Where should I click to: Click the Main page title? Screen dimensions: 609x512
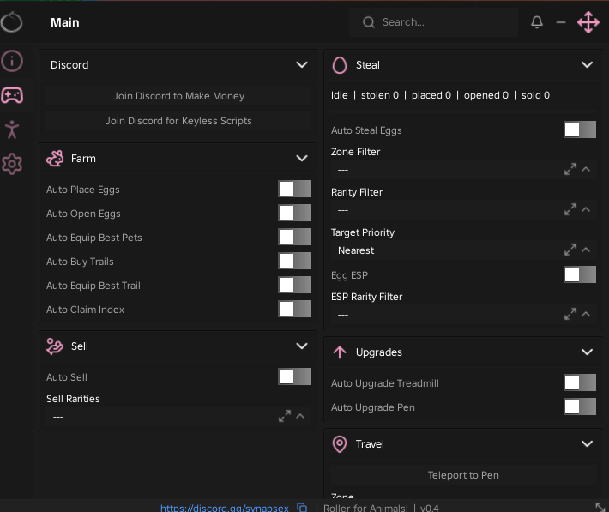(65, 22)
